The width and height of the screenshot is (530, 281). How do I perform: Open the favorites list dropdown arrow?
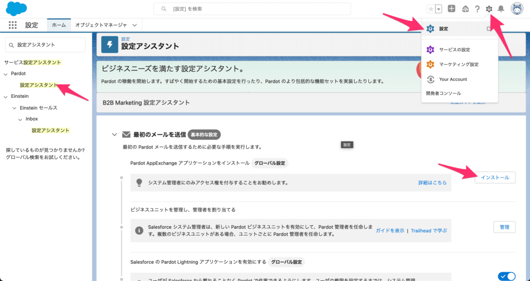[x=439, y=9]
